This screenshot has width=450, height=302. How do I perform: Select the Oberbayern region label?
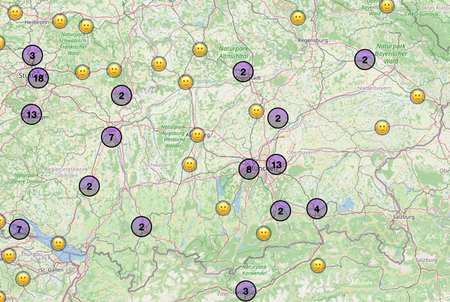pos(301,152)
